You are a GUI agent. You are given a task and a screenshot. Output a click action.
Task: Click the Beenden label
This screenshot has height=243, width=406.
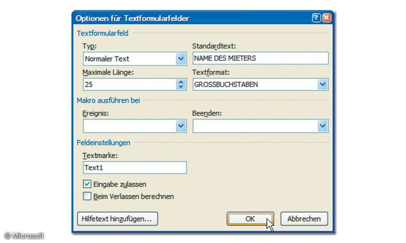(x=207, y=113)
